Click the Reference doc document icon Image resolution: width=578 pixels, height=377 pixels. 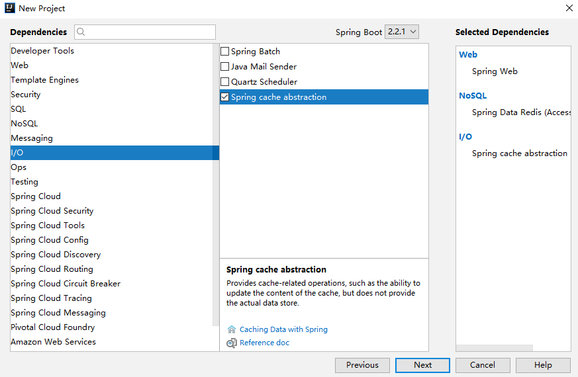(x=232, y=343)
